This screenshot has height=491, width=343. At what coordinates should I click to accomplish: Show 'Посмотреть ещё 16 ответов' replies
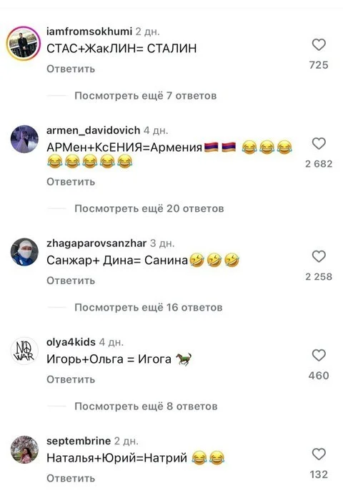click(x=149, y=307)
